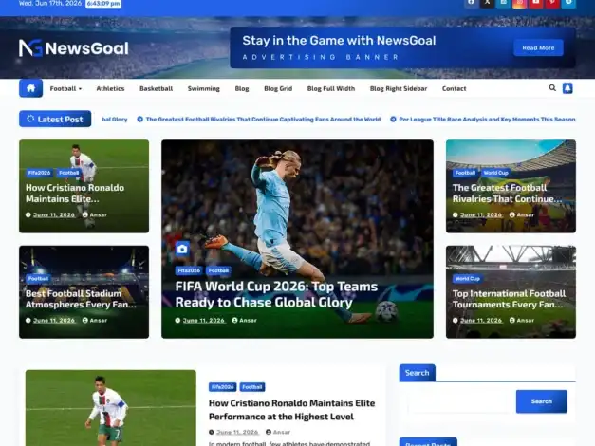The width and height of the screenshot is (595, 446).
Task: Open the YouTube social icon
Action: (536, 3)
